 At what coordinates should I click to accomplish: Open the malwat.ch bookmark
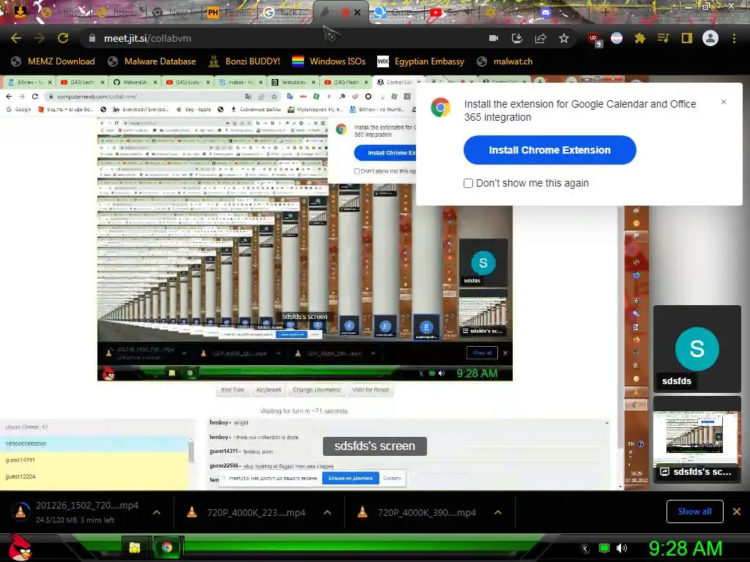pyautogui.click(x=505, y=61)
